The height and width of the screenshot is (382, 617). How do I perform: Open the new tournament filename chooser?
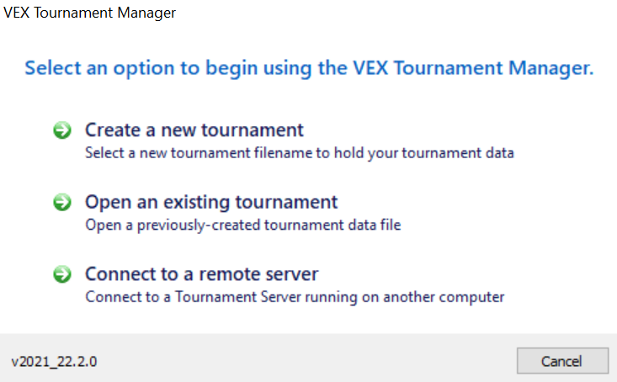(194, 130)
